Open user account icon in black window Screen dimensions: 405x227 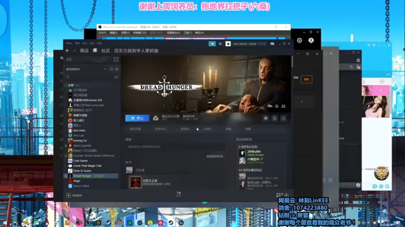point(311,40)
